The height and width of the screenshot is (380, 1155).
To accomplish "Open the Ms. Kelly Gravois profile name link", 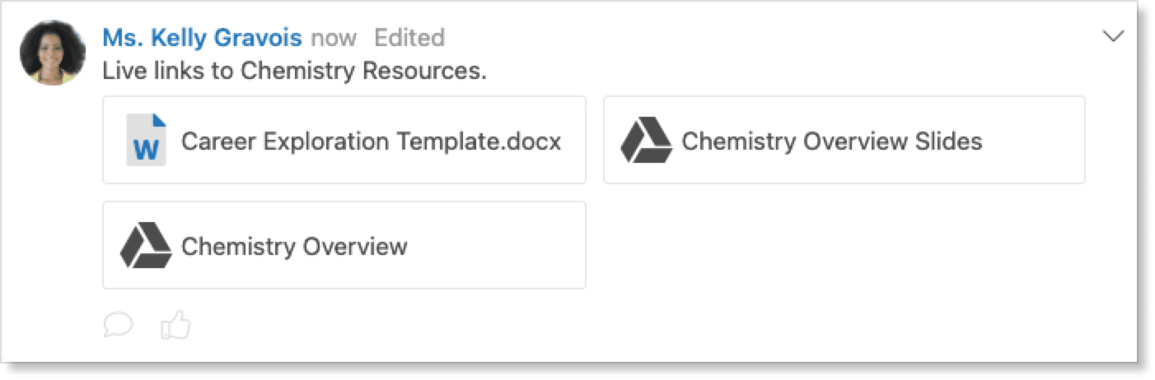I will (x=202, y=38).
